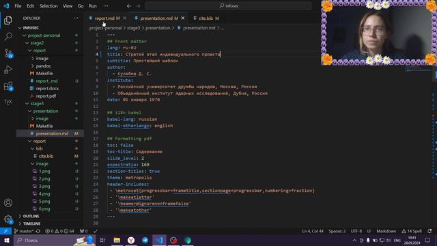Open the View menu
The width and height of the screenshot is (437, 246).
pyautogui.click(x=68, y=6)
